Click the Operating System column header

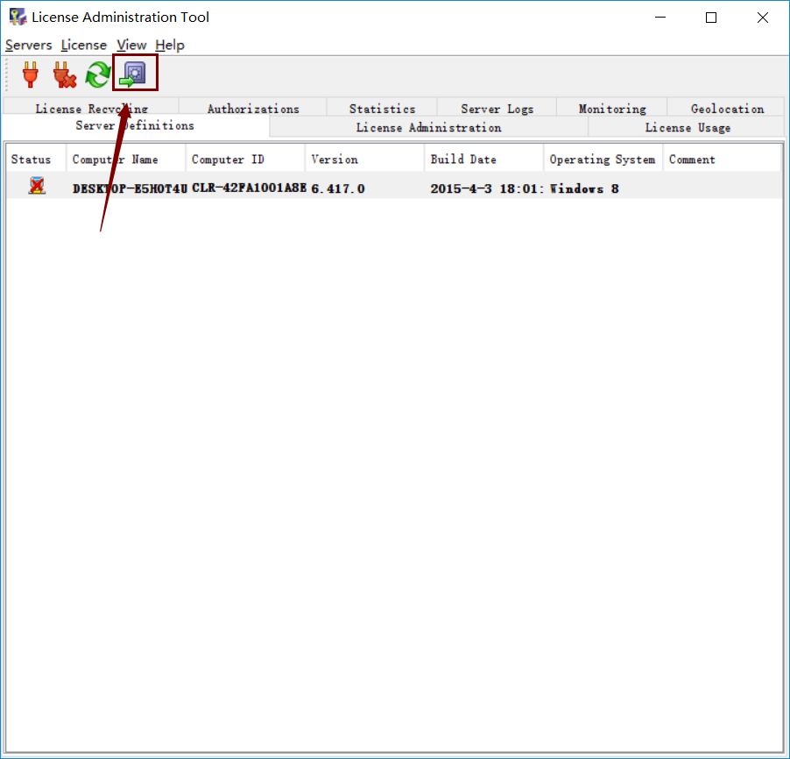click(603, 159)
